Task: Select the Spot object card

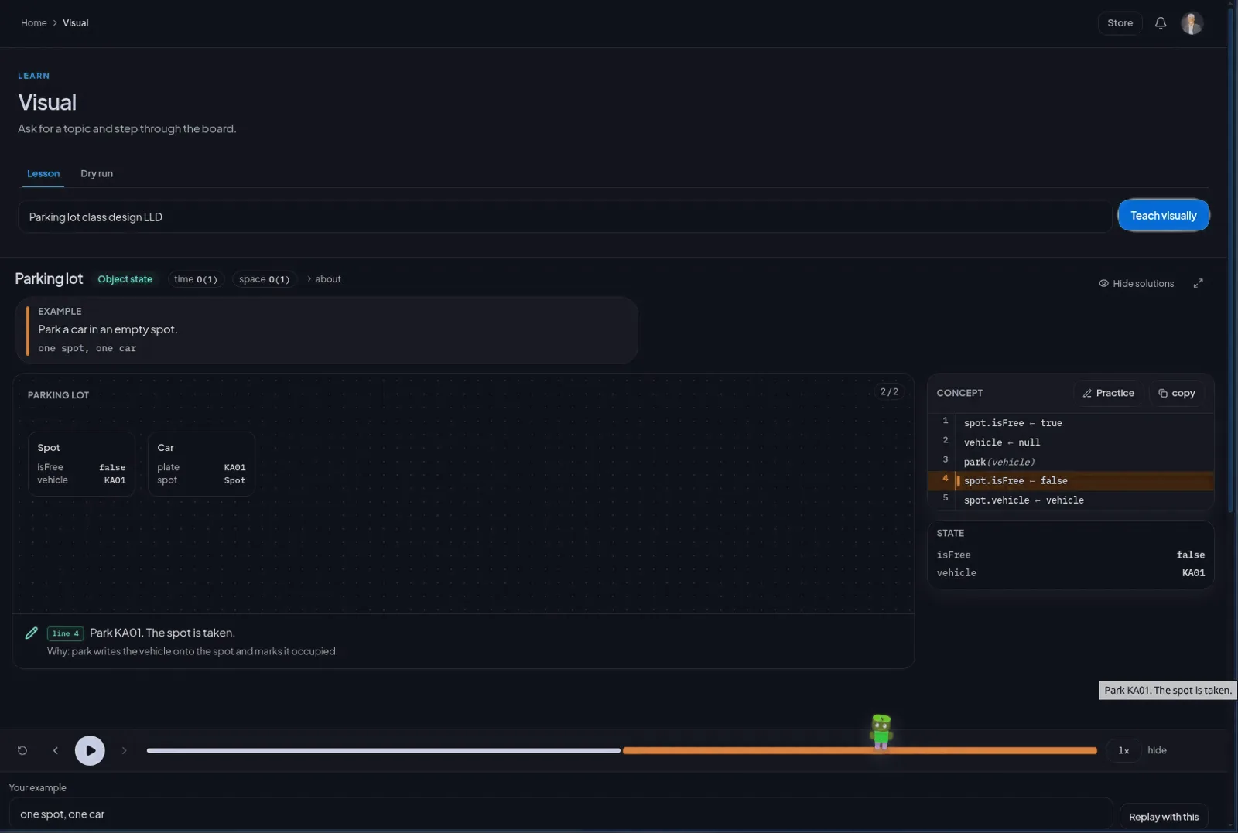Action: click(81, 463)
